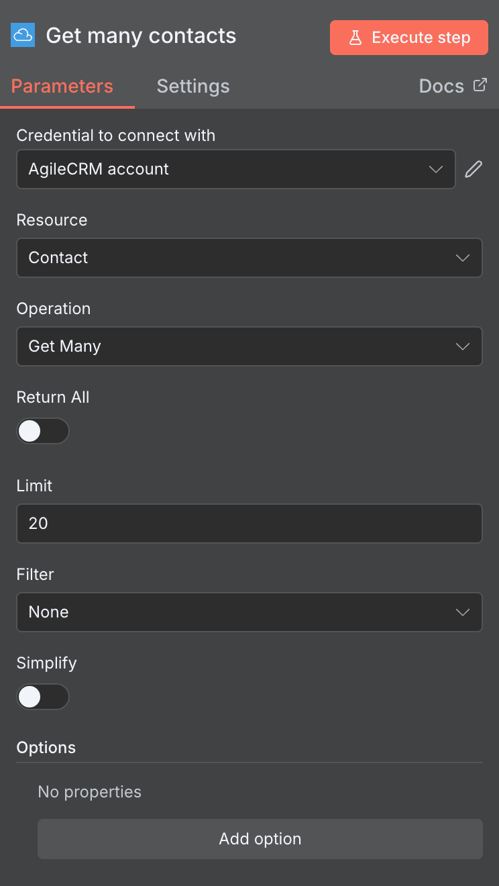Viewport: 499px width, 886px height.
Task: Enable the Return All toggle
Action: click(x=43, y=431)
